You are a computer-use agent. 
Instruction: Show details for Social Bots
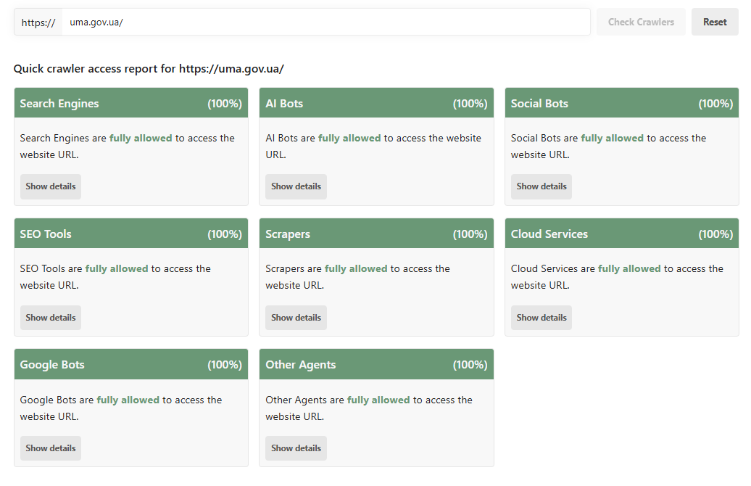pos(541,186)
